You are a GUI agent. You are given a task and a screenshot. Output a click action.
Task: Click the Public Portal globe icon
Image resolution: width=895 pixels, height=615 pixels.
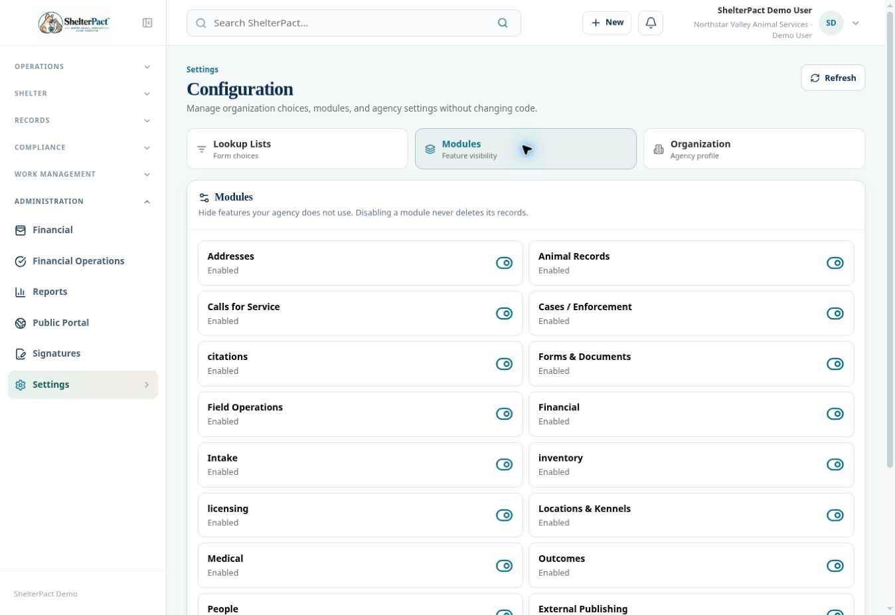coord(21,323)
